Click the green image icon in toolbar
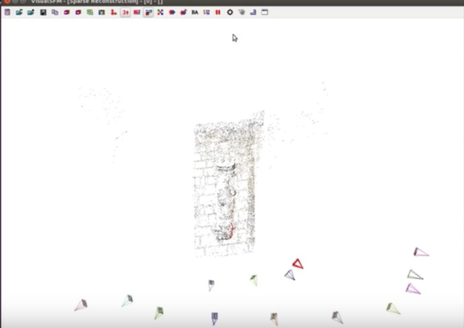464x328 pixels. (90, 12)
